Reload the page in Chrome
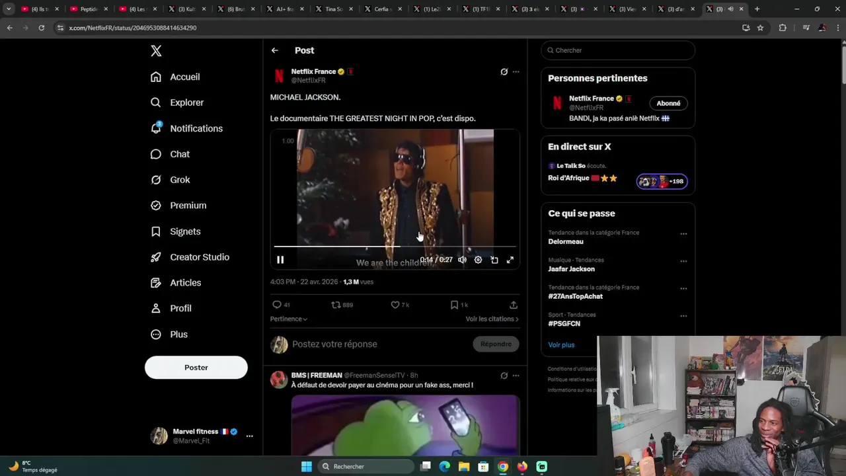 41,28
